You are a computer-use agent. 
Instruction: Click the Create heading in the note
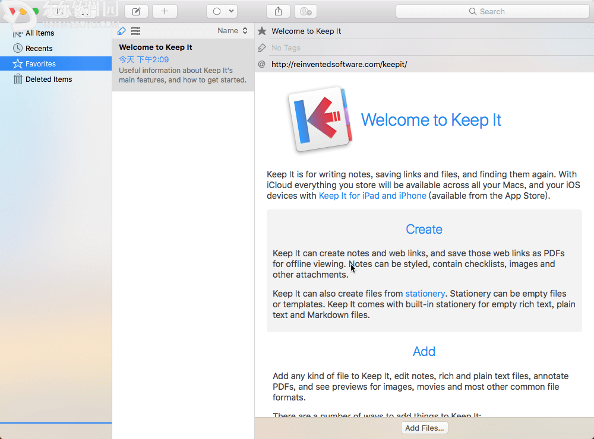click(x=424, y=230)
